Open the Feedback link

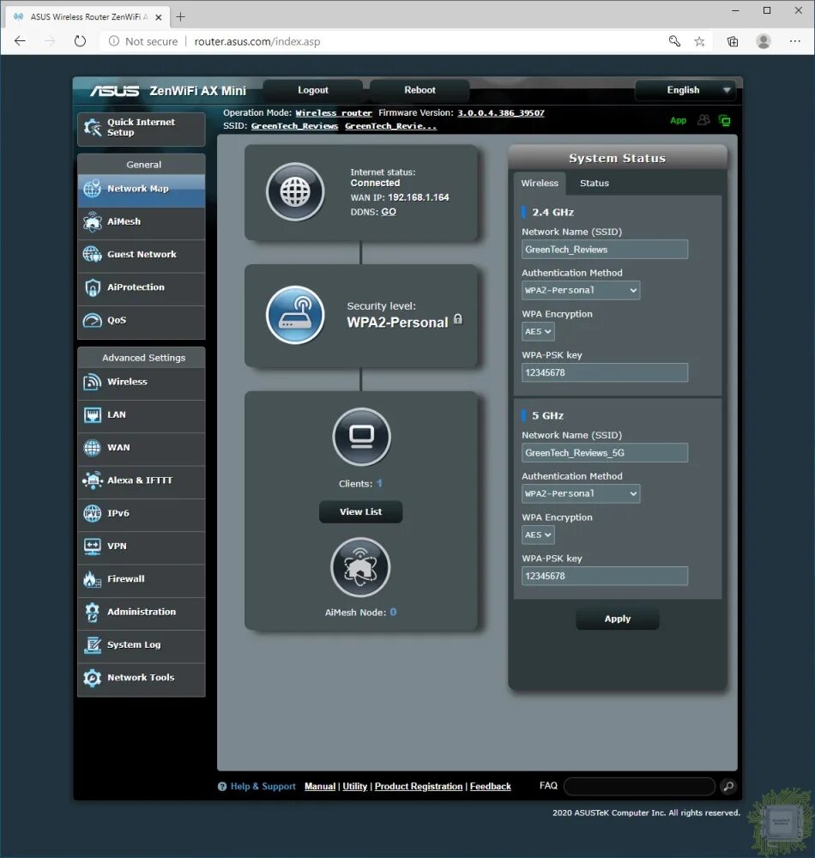click(x=490, y=786)
